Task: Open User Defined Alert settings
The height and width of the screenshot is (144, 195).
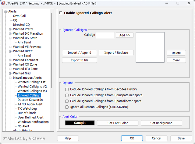Action: pos(30,118)
